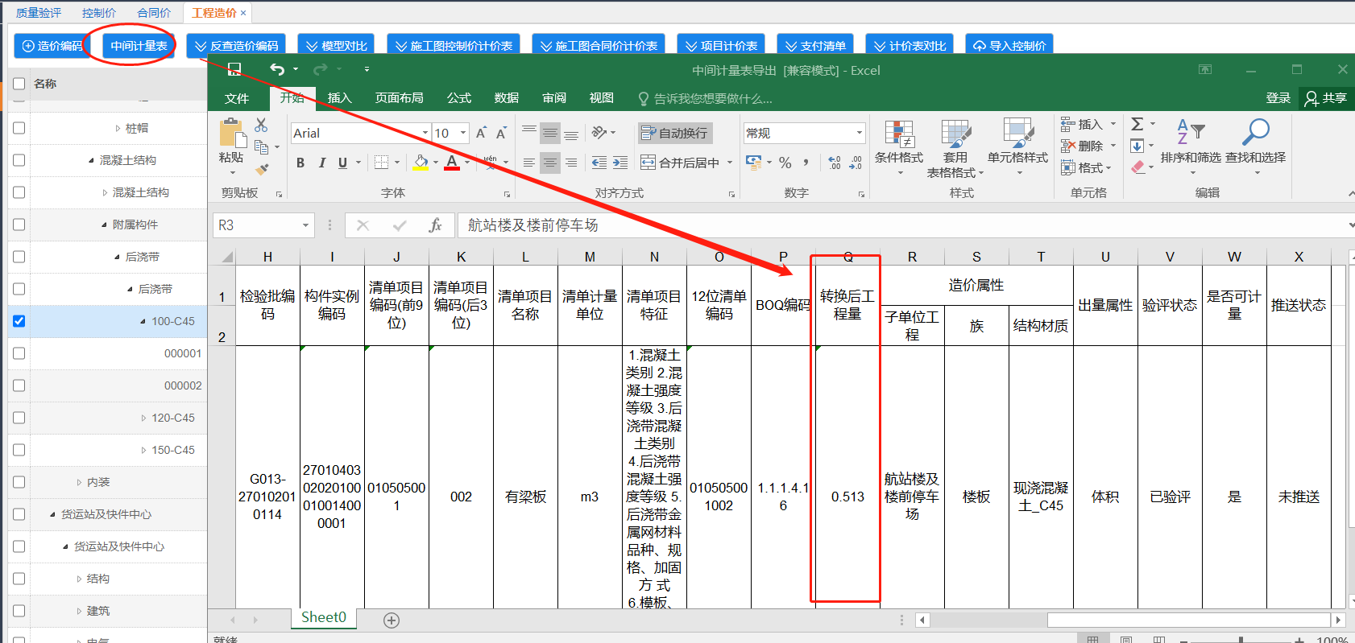This screenshot has height=643, width=1355.
Task: Open Format as Table (套用表格格式)
Action: (955, 149)
